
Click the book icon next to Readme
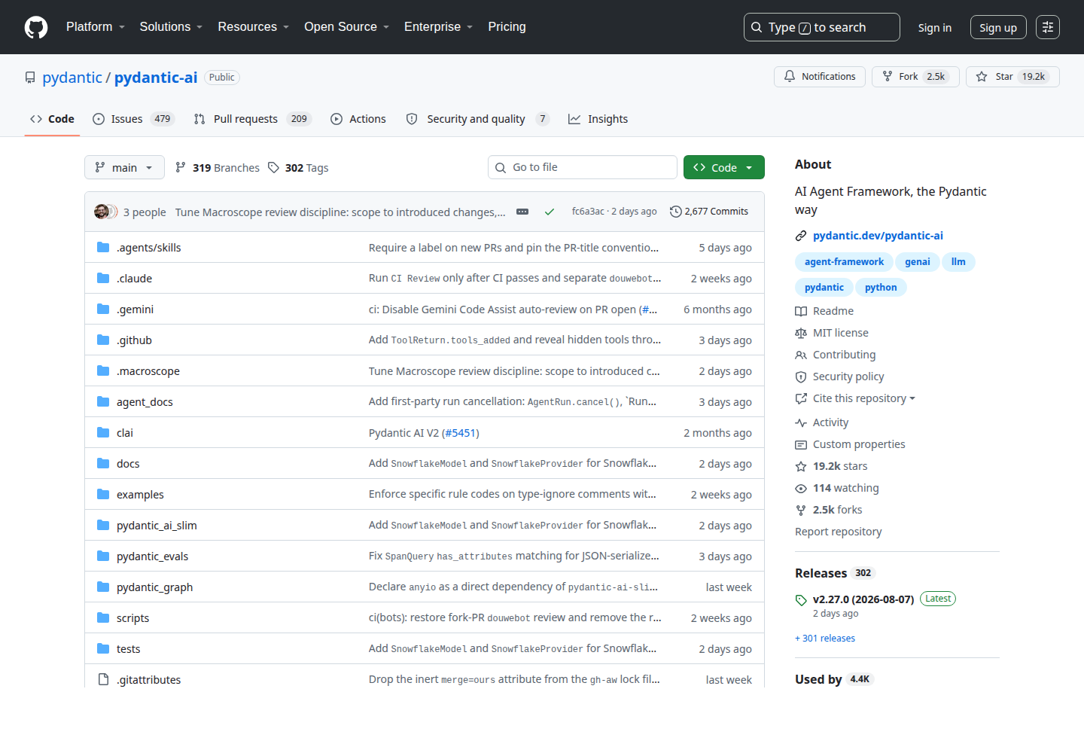coord(801,311)
